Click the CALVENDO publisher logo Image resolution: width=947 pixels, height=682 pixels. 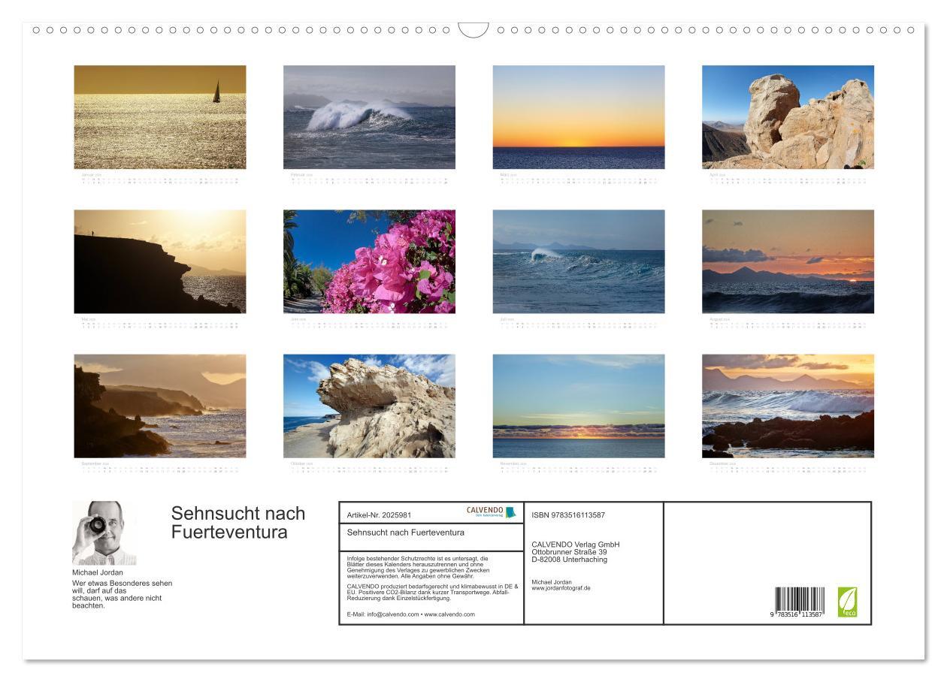click(485, 511)
